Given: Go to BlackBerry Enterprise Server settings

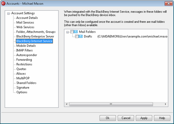Looking at the screenshot, I should 35,37.
